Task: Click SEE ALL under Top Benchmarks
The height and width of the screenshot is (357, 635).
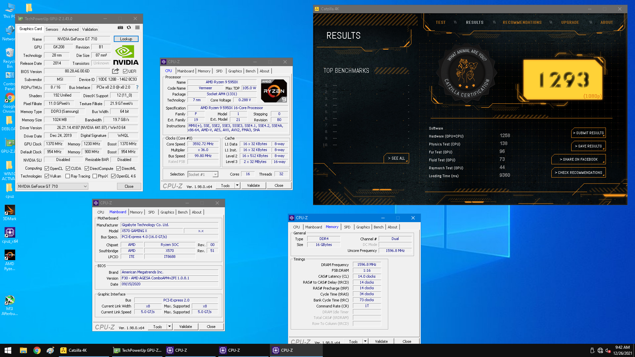Action: [396, 158]
